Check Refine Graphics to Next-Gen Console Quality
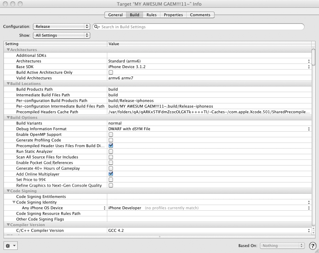Screen dimensions: 319x253 pos(111,185)
